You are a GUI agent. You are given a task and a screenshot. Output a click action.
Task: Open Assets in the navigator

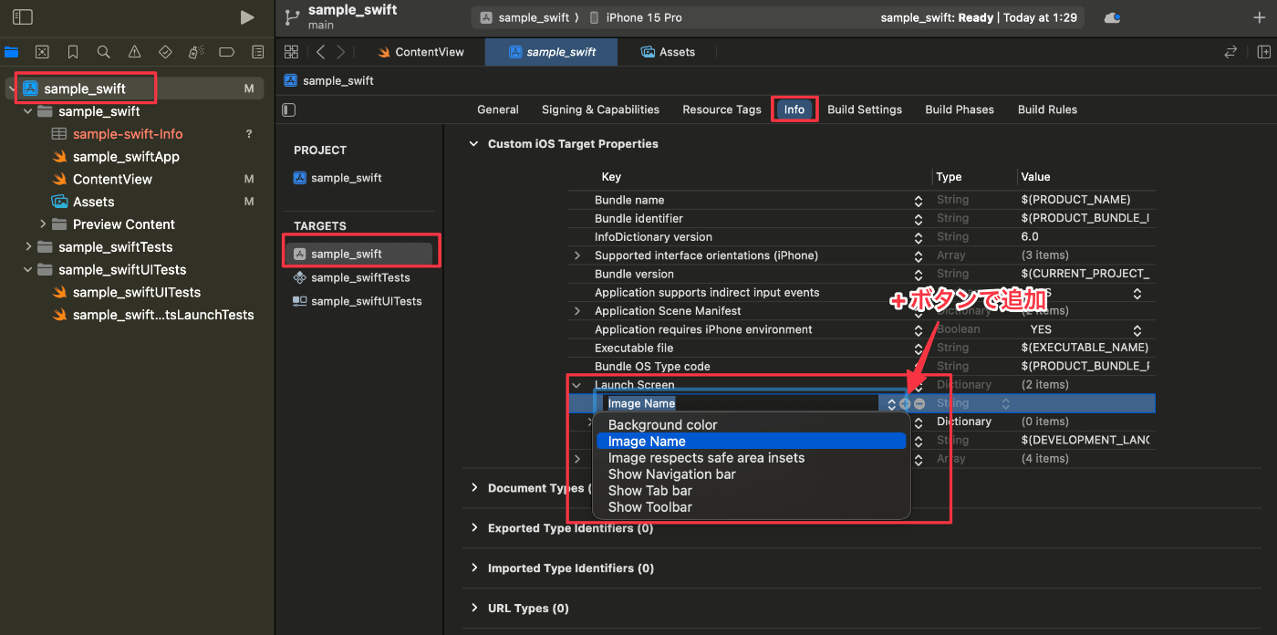(93, 202)
